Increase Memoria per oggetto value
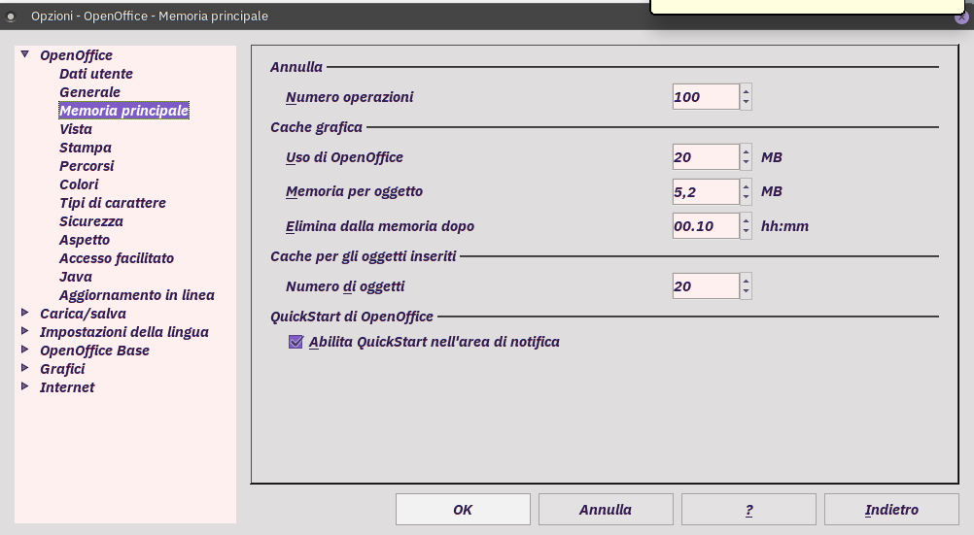This screenshot has height=535, width=974. pos(746,185)
